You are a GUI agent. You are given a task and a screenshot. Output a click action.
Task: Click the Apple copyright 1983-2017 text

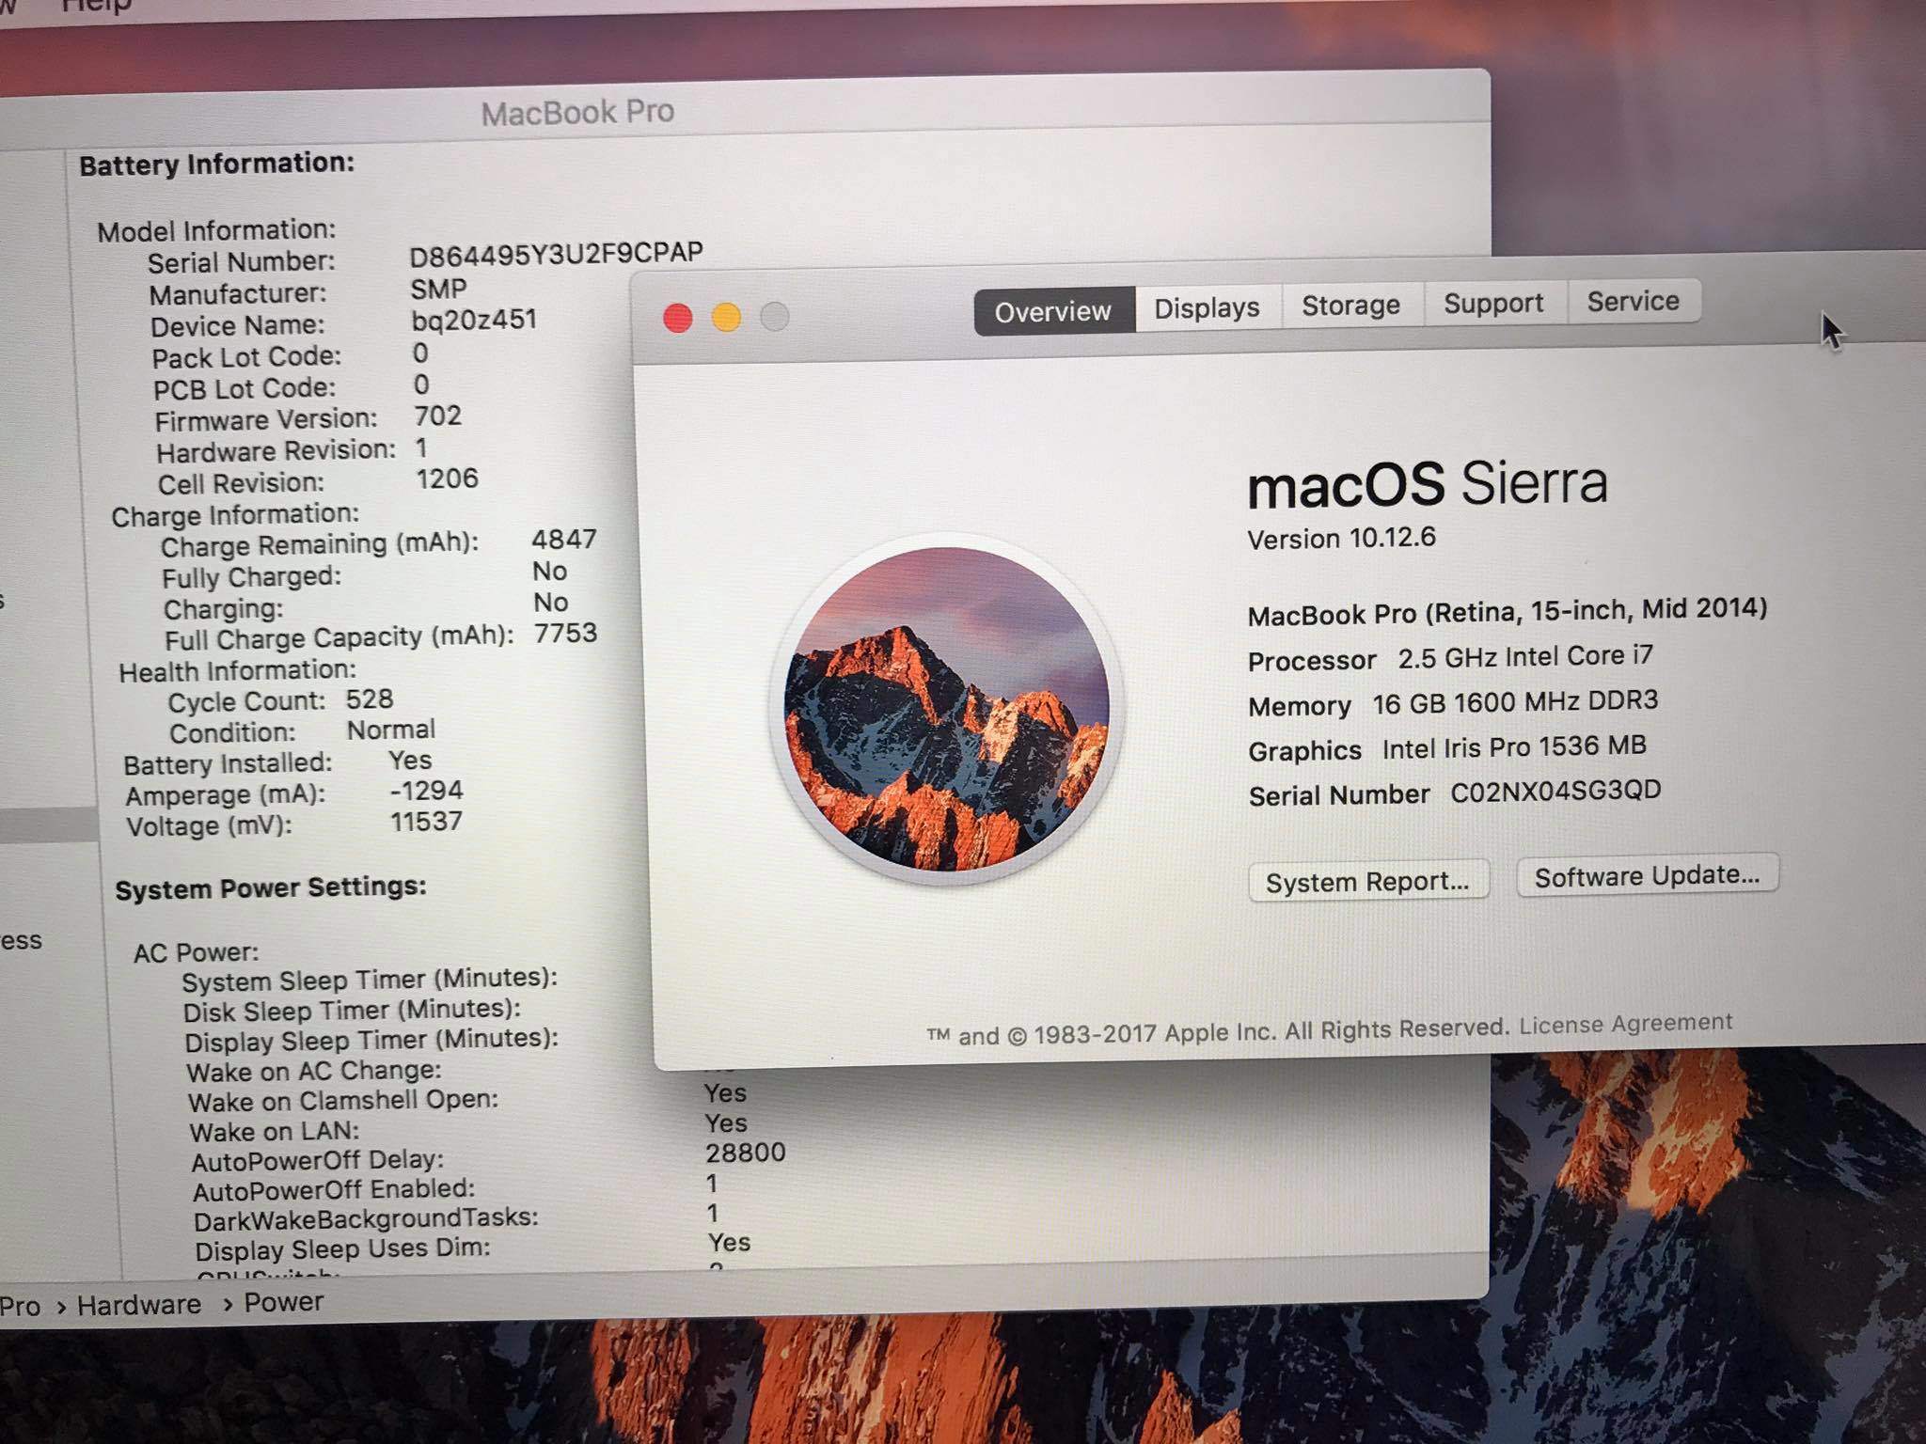1218,1031
